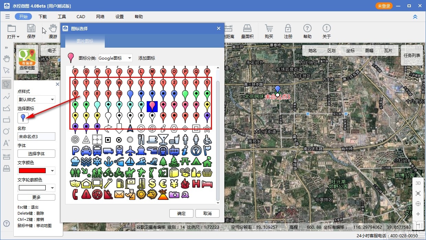
Task: Click the 添加图标 add icon link
Action: [147, 58]
